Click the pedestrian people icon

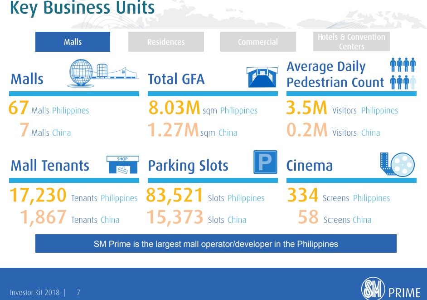tap(403, 74)
